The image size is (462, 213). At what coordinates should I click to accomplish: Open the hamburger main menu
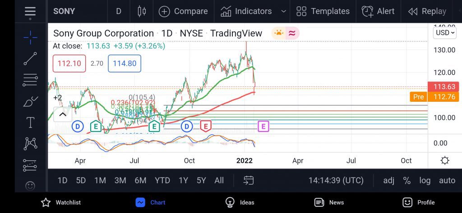30,12
